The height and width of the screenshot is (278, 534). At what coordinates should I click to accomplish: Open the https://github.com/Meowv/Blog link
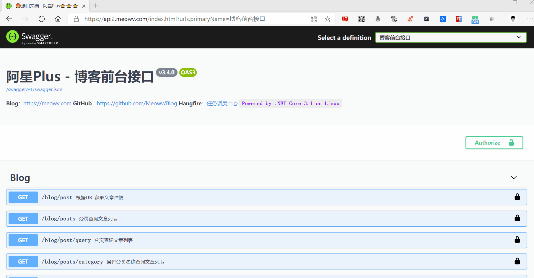tap(137, 104)
